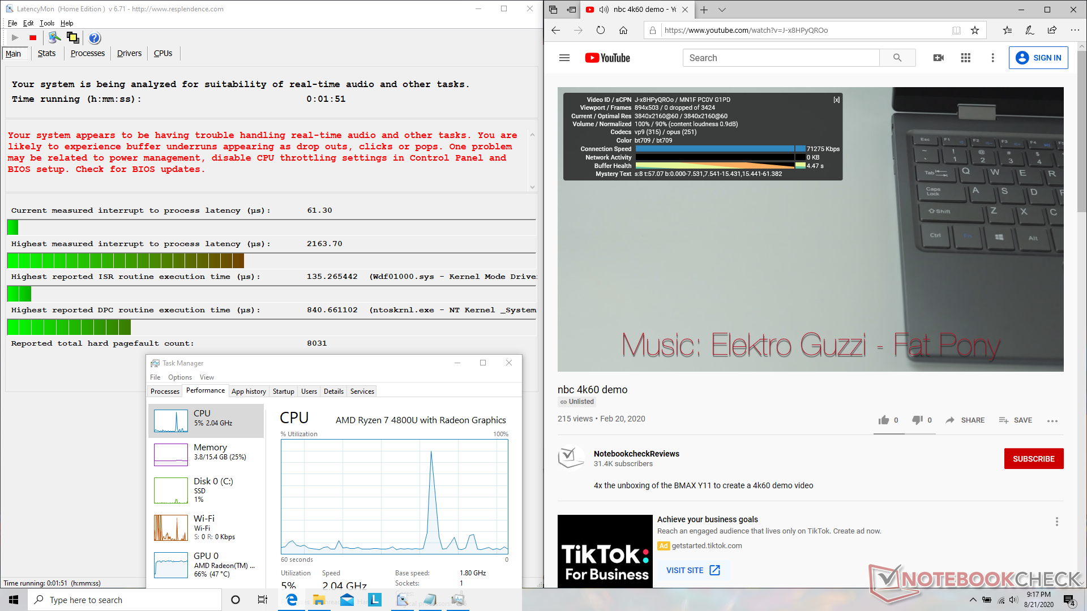Click the YouTube hamburger guide menu icon

(564, 58)
